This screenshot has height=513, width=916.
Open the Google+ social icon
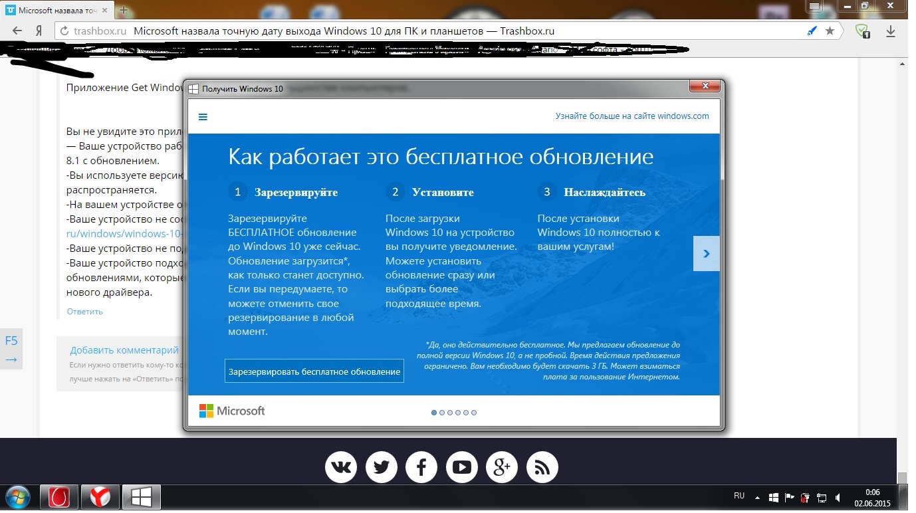coord(502,468)
